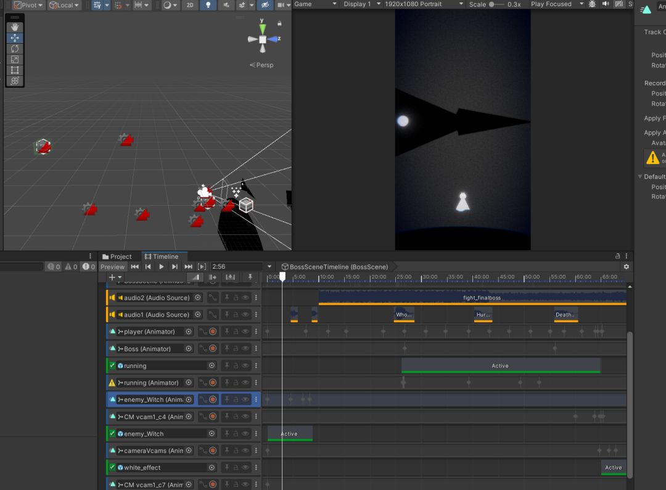Click record button on player Animator track
The height and width of the screenshot is (490, 666).
point(213,332)
